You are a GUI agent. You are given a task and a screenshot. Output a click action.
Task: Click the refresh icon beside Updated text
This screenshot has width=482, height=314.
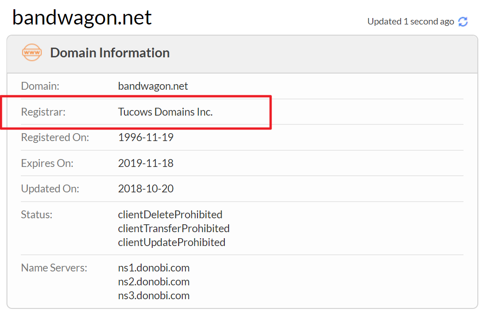pos(463,22)
